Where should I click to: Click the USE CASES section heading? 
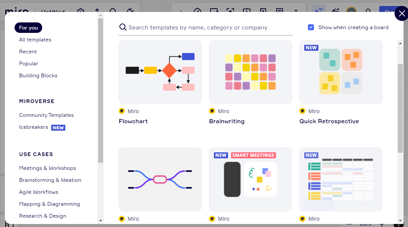click(36, 154)
